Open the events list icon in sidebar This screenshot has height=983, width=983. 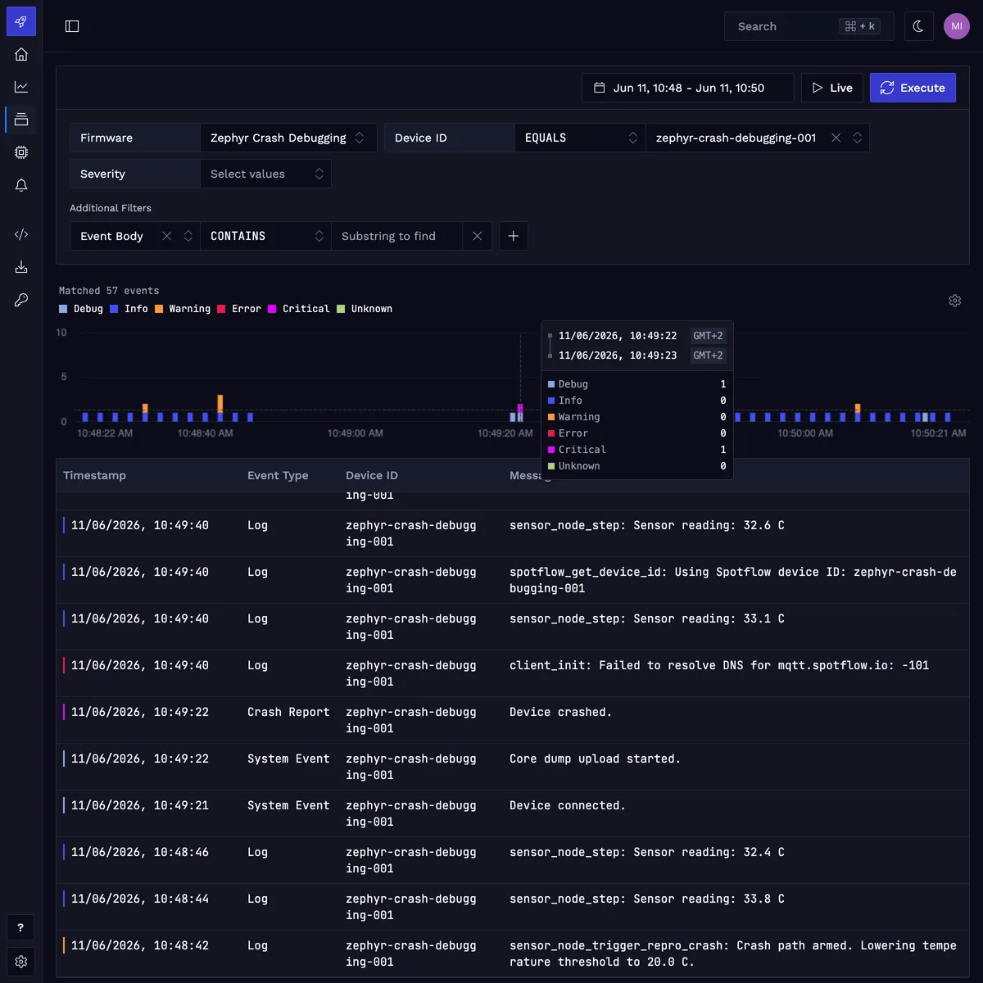[21, 120]
